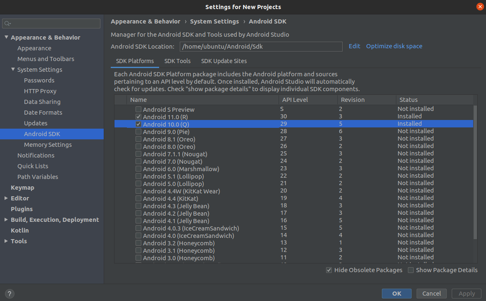This screenshot has height=301, width=486.
Task: Check the Android 9.0 (Pie) checkbox
Action: 138,132
